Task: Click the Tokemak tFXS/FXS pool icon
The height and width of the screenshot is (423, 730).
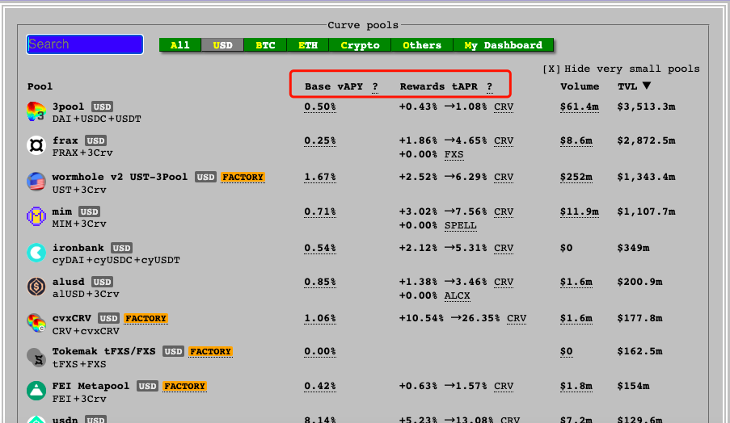Action: coord(36,357)
